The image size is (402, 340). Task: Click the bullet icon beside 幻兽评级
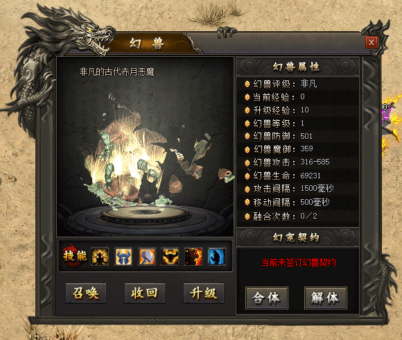pos(247,84)
